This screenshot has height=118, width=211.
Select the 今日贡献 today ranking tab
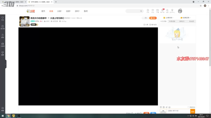point(163,21)
